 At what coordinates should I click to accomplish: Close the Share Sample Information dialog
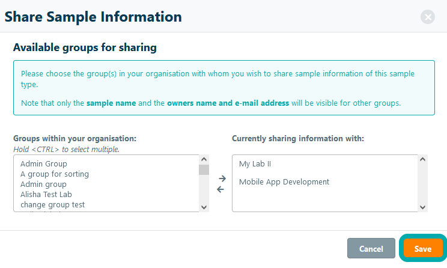tap(428, 17)
